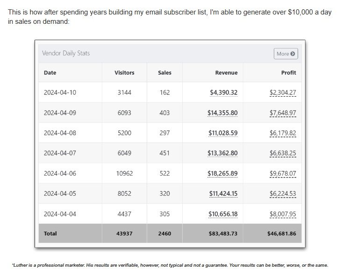Click the 2024-04-10 date cell
The image size is (342, 277).
[60, 92]
